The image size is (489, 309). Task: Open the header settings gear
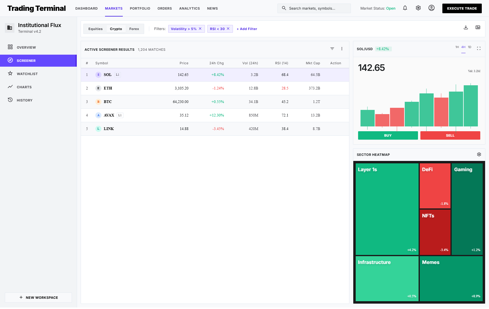tap(418, 8)
